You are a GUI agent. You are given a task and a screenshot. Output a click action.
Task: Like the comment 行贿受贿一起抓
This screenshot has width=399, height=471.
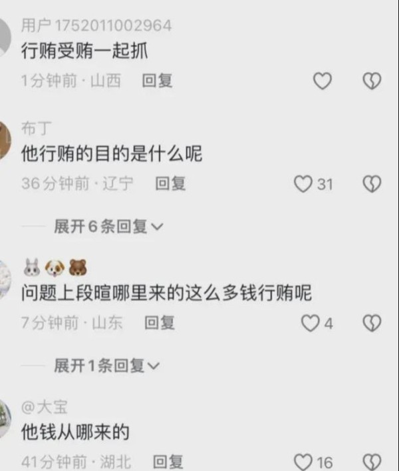coord(323,81)
